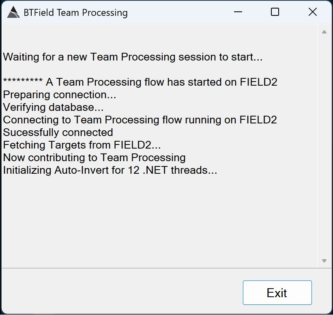Minimize the BTField Team Processing window
Image resolution: width=333 pixels, height=315 pixels.
coord(237,12)
